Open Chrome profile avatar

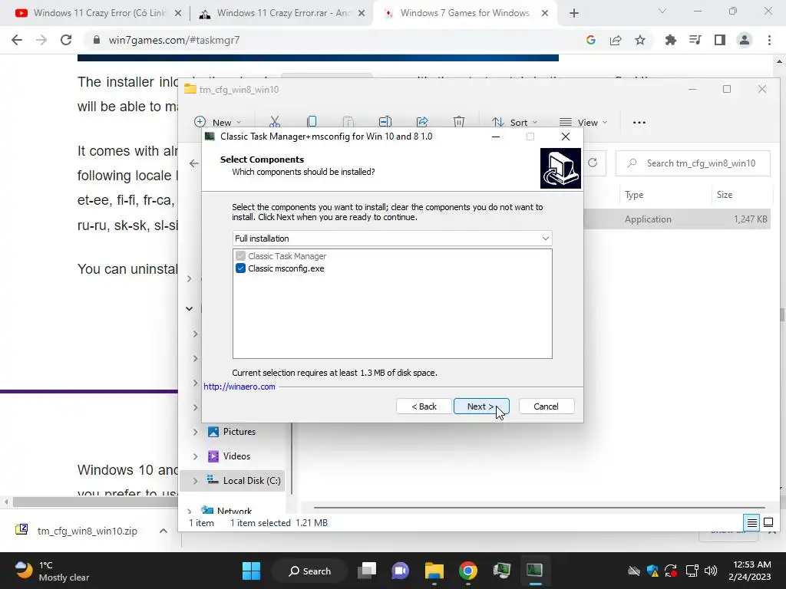point(745,40)
